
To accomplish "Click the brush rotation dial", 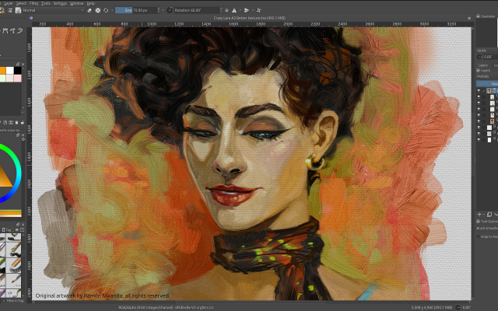I will (x=170, y=10).
